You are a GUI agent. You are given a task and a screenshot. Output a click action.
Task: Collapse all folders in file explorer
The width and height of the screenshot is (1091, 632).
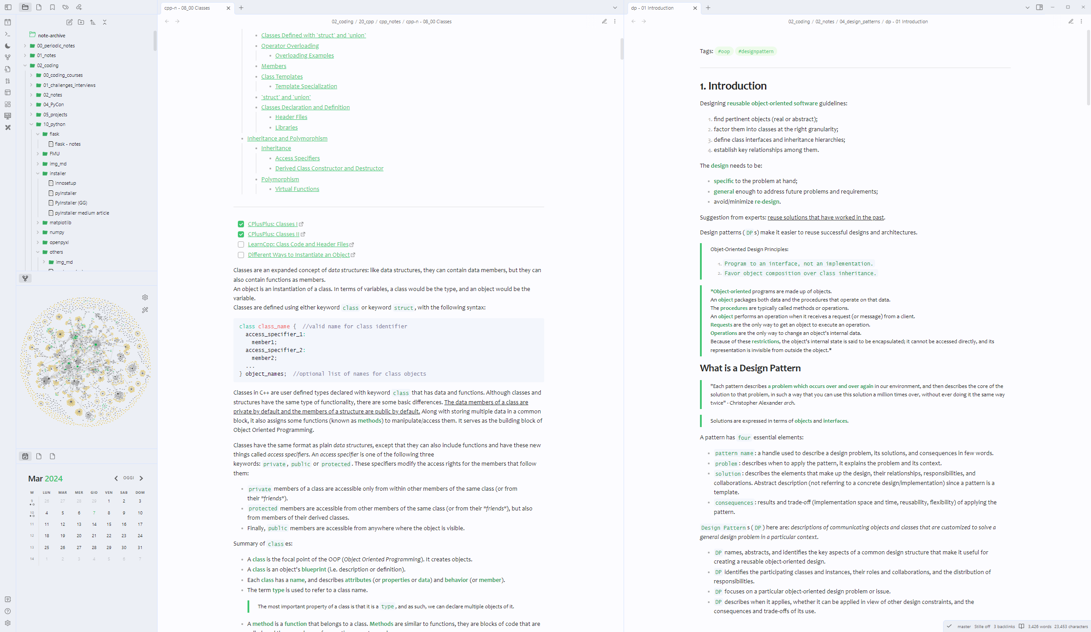pyautogui.click(x=104, y=22)
